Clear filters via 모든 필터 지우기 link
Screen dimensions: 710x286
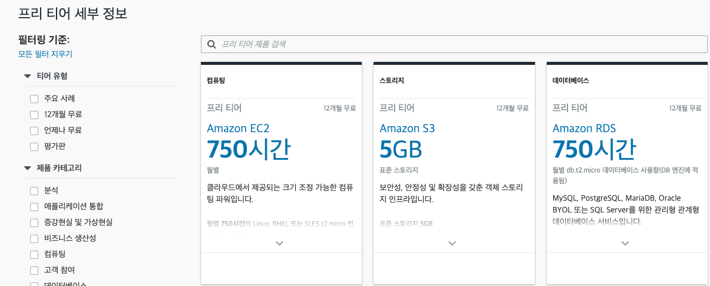tap(45, 54)
